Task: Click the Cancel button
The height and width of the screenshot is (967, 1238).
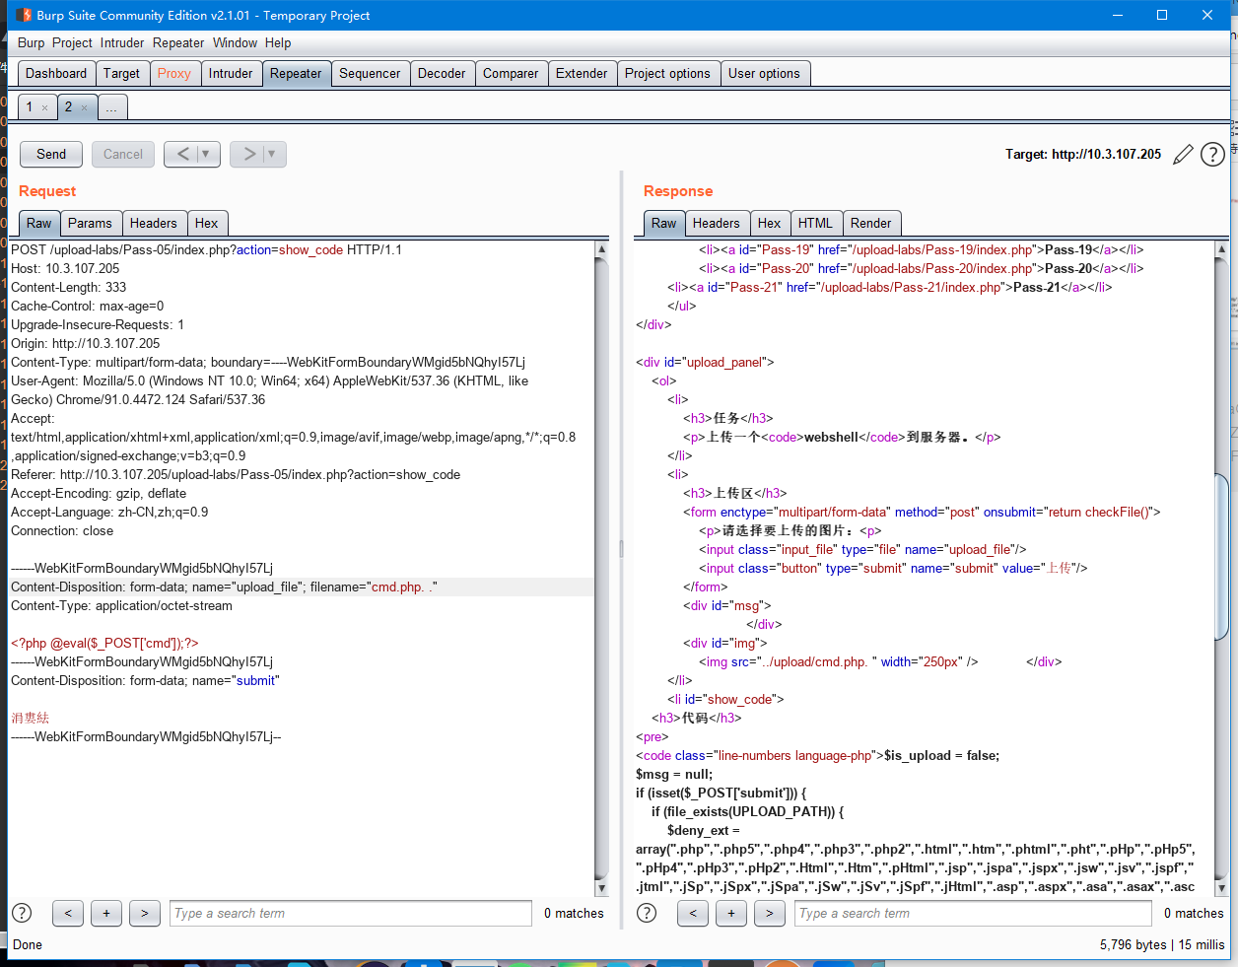Action: coord(123,154)
